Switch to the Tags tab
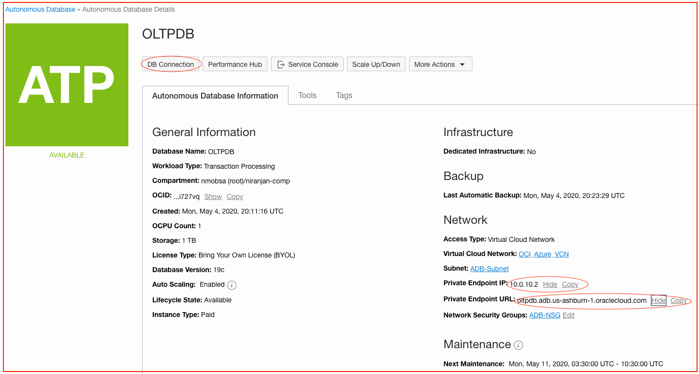 pyautogui.click(x=344, y=95)
